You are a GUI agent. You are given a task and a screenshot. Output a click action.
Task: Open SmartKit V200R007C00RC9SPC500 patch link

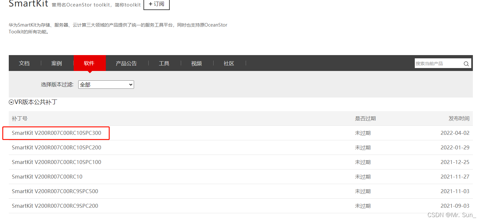point(55,191)
